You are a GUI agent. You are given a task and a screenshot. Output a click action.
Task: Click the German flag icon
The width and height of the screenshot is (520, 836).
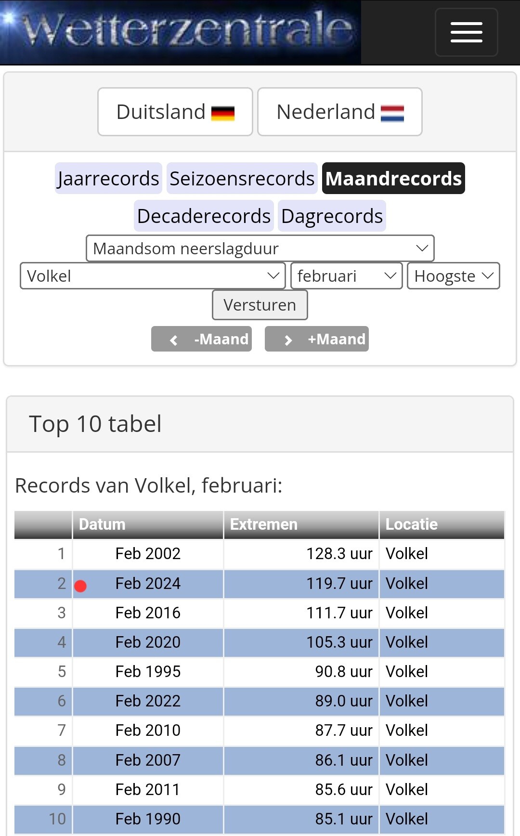[x=223, y=113]
